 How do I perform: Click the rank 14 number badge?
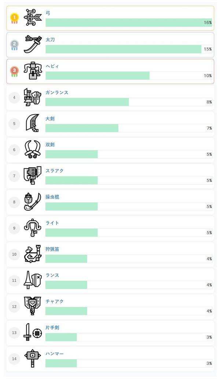14,359
